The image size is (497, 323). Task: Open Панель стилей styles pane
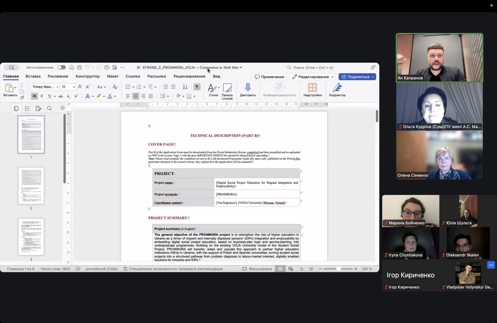point(227,91)
